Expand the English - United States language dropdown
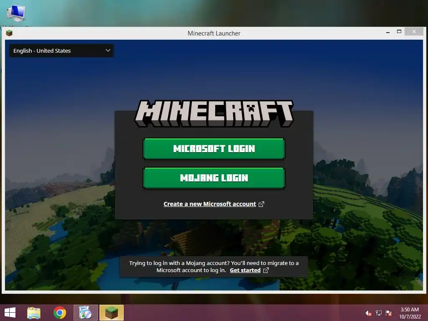The height and width of the screenshot is (321, 428). tap(61, 51)
